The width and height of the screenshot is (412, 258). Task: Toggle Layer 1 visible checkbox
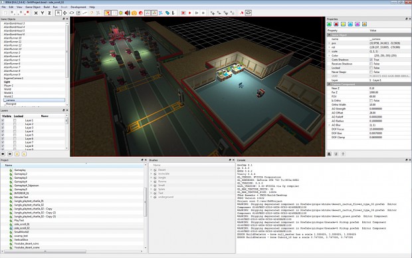coord(3,120)
